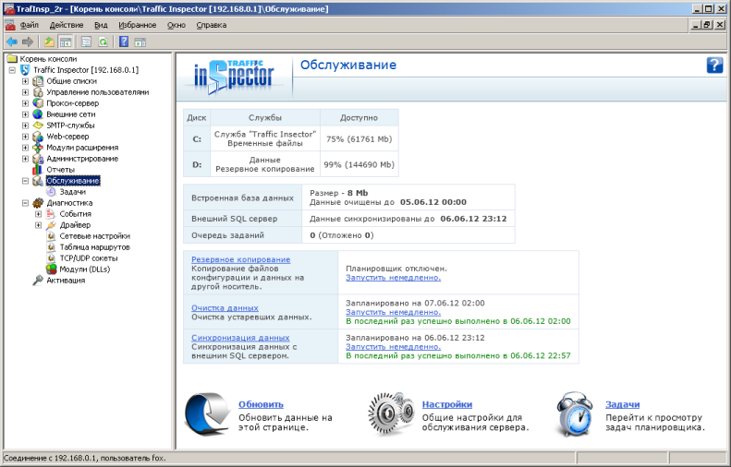Click the Обновить link
Viewport: 731px width, 467px height.
click(261, 404)
